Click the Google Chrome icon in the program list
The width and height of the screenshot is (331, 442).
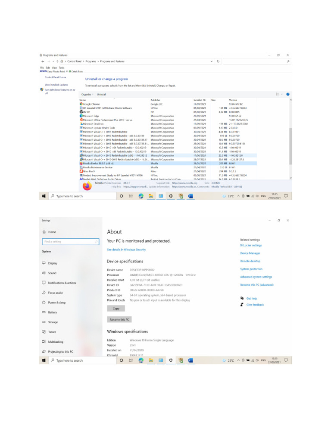(81, 104)
